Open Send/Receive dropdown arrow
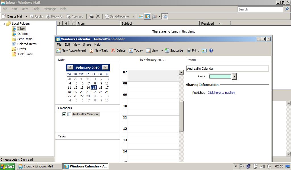The width and height of the screenshot is (291, 170). point(133,16)
